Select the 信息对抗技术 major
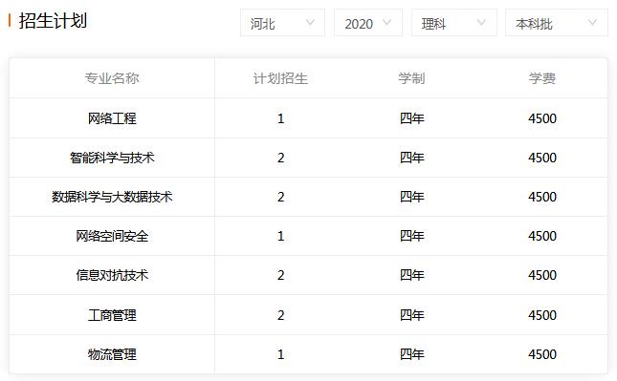Viewport: 617px width, 381px height. (x=112, y=275)
